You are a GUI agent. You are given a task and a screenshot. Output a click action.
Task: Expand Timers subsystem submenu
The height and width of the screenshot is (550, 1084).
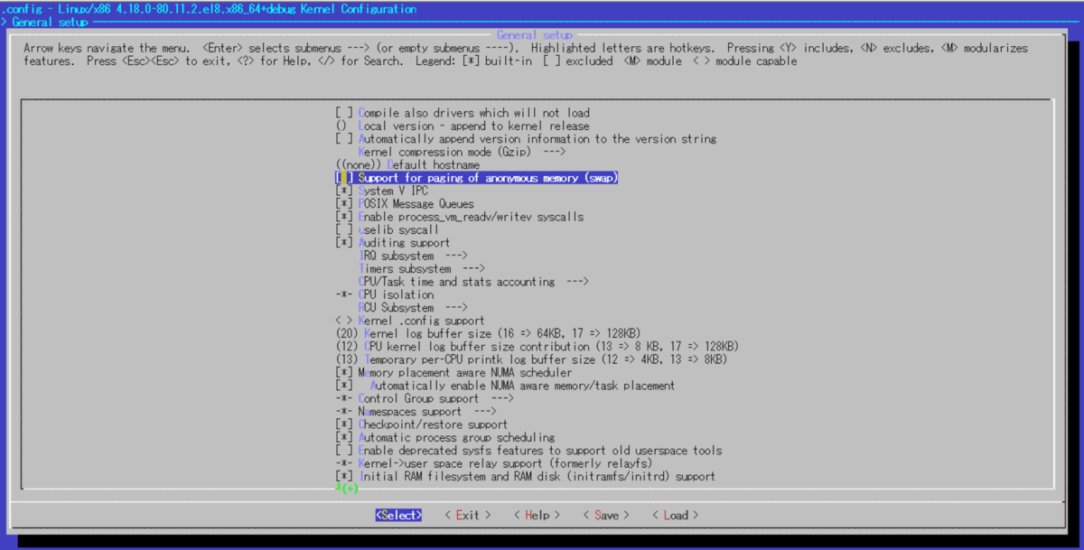click(421, 269)
